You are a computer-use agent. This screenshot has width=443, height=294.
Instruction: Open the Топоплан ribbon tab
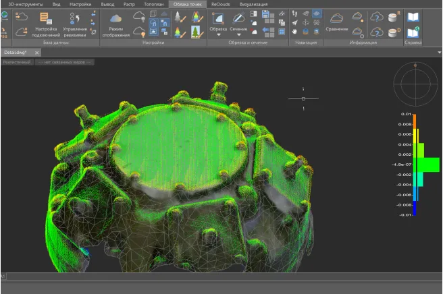(153, 4)
